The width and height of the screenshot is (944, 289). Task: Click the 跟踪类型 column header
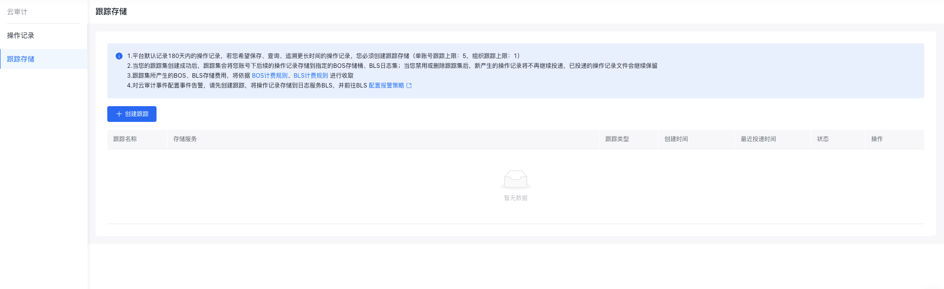(617, 139)
